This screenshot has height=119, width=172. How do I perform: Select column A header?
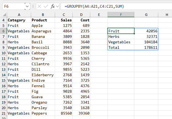pyautogui.click(x=19, y=15)
